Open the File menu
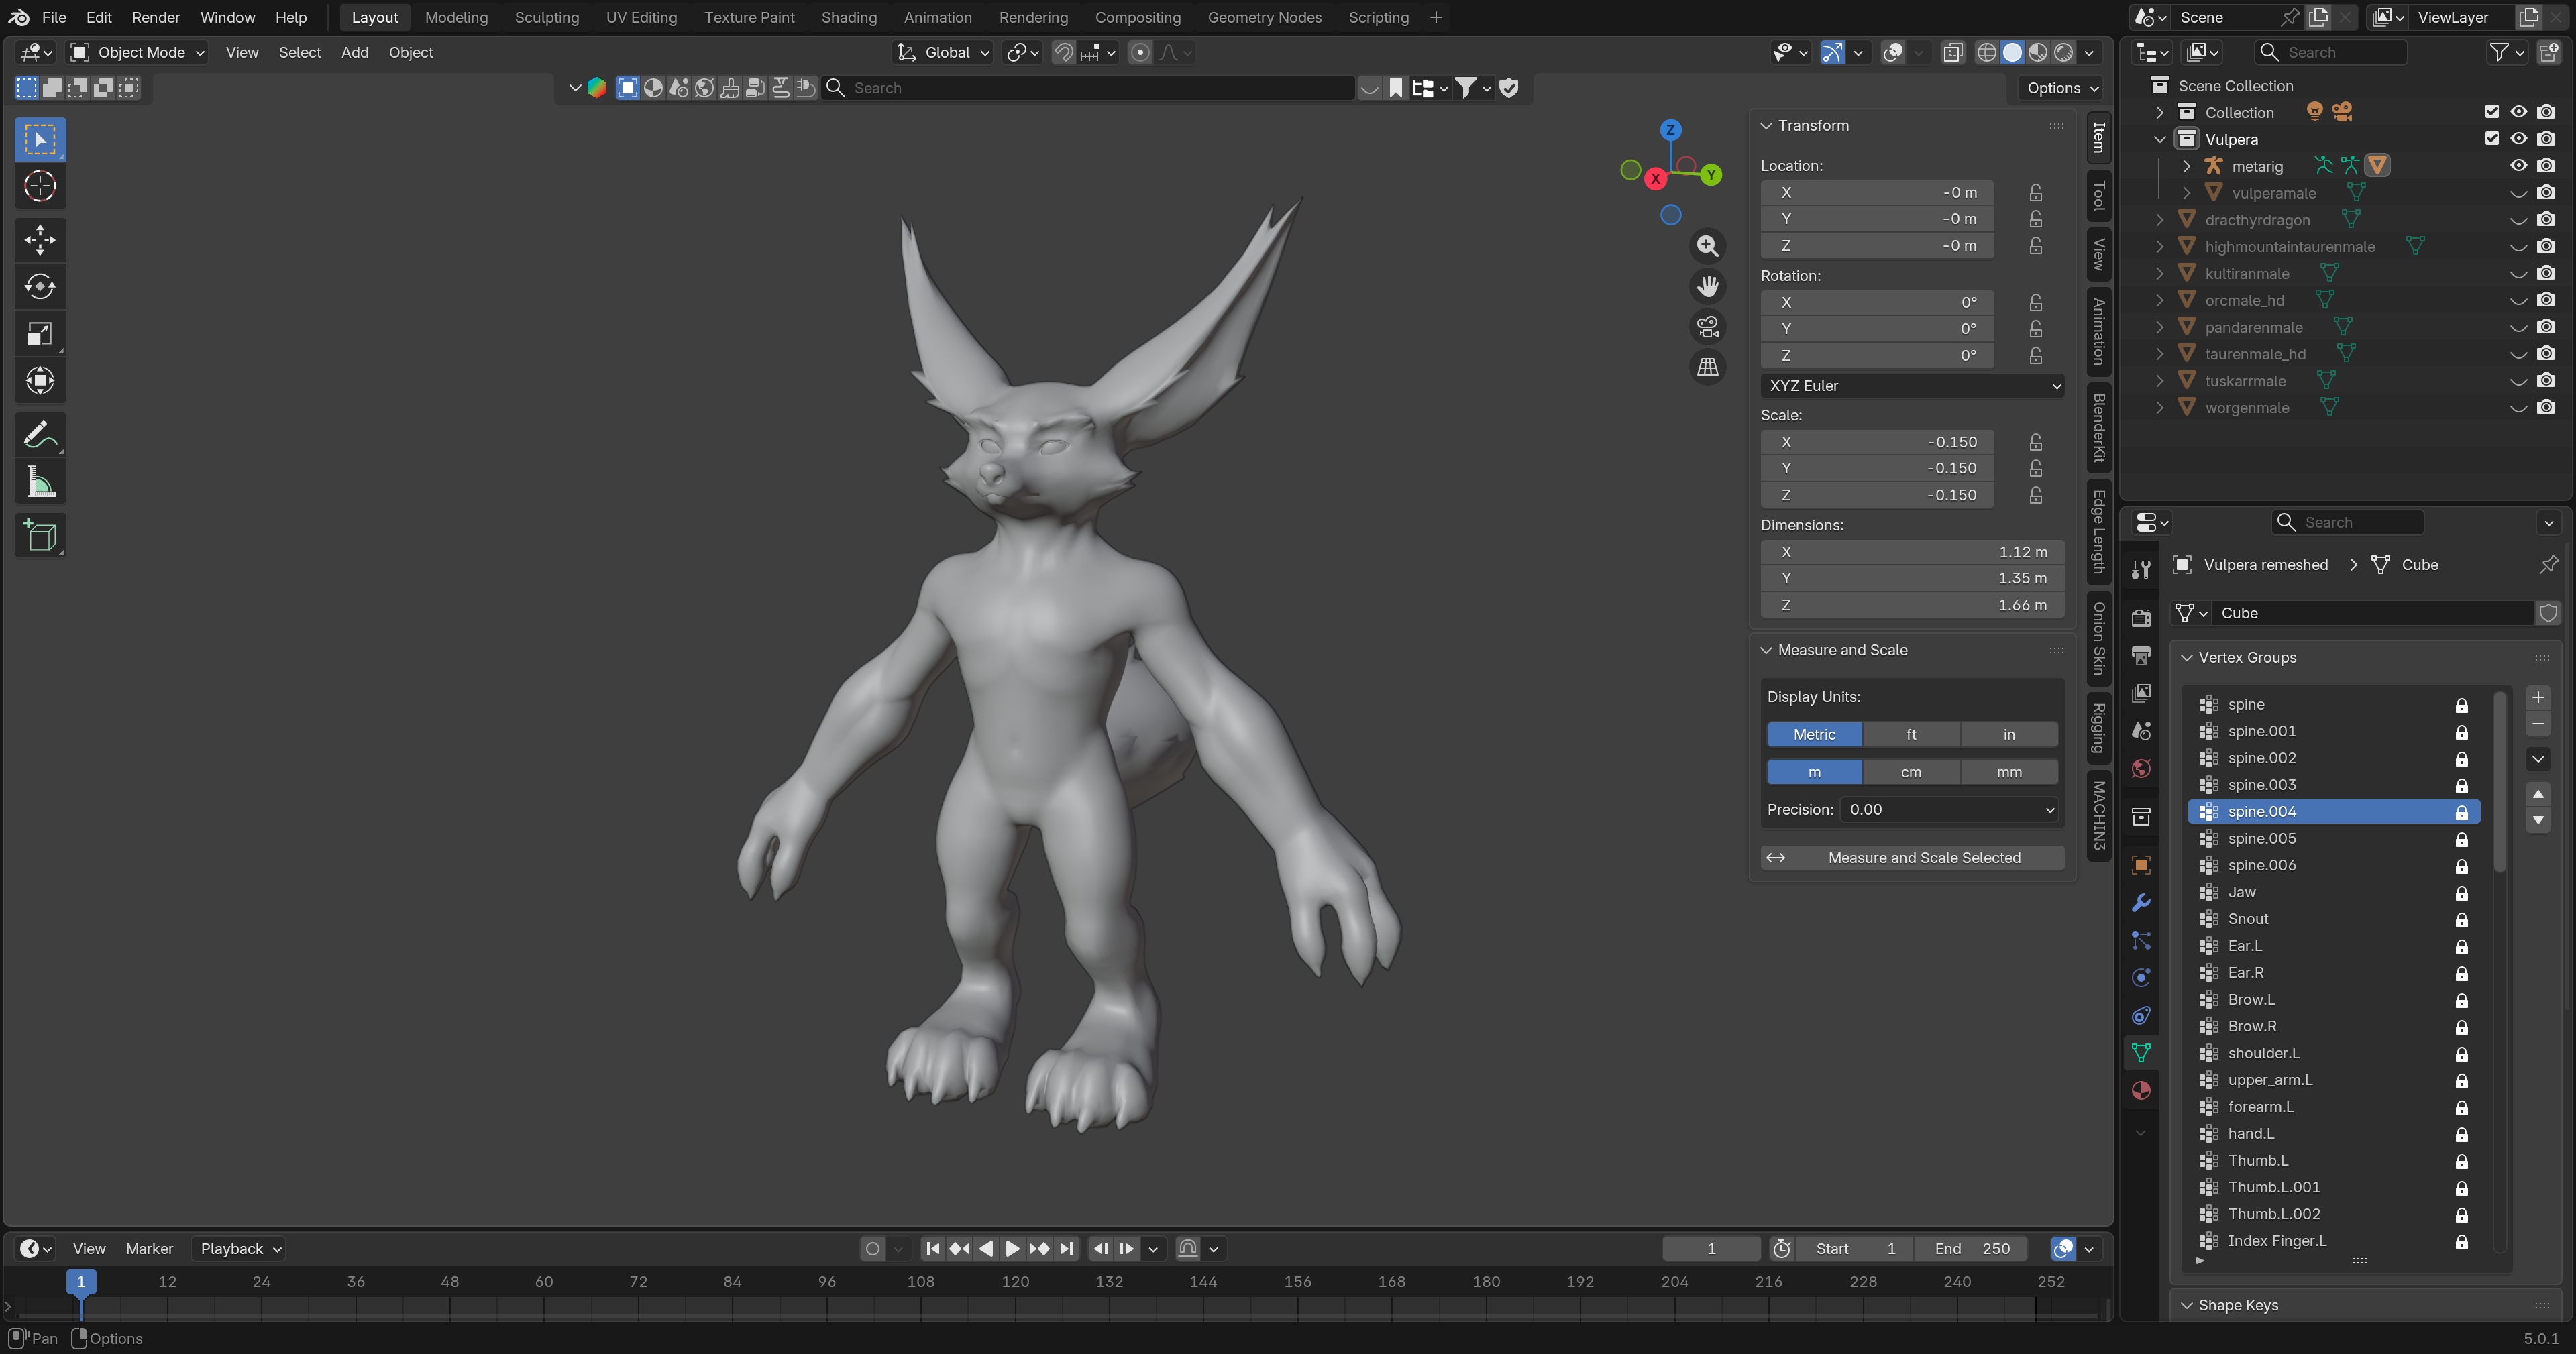The height and width of the screenshot is (1354, 2576). [54, 18]
